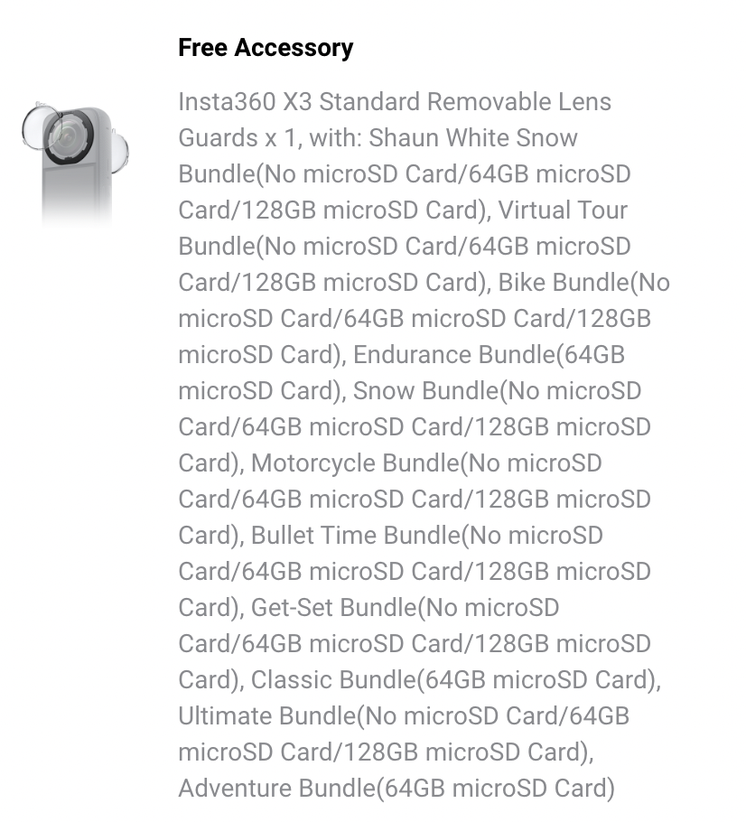Click the Endurance Bundle text

click(452, 355)
